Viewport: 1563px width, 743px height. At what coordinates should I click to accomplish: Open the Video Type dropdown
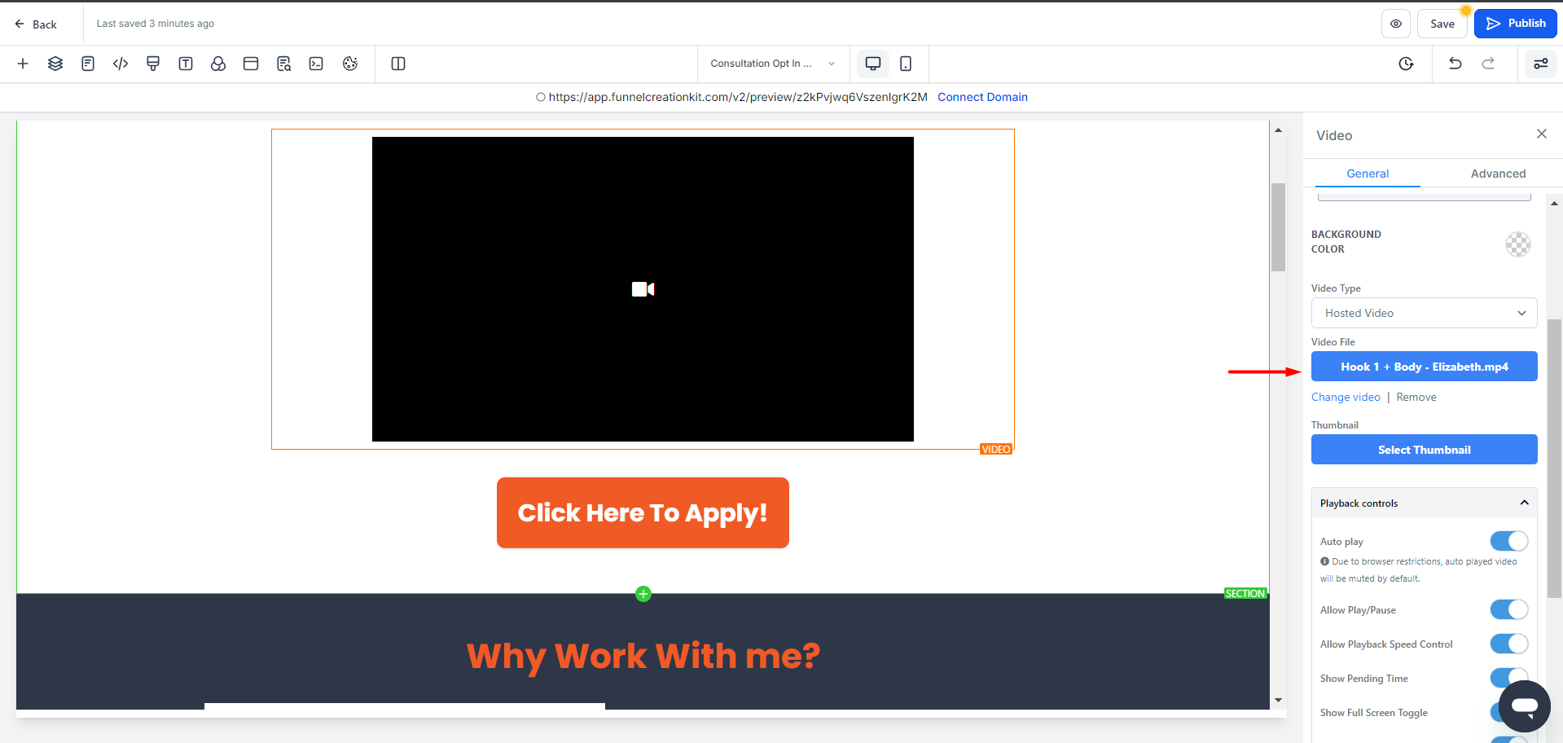pos(1424,313)
